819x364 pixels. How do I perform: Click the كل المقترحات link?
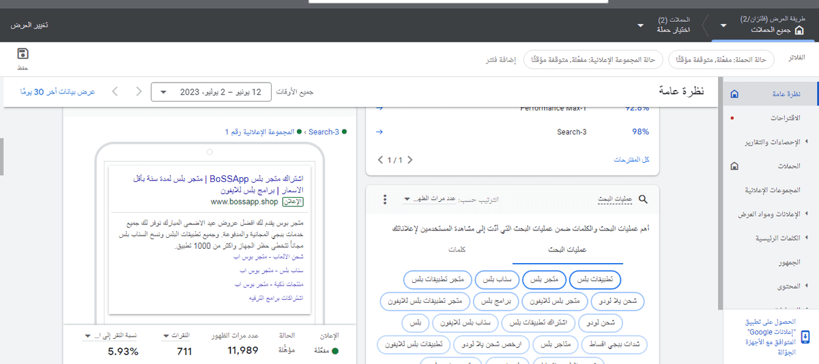click(631, 160)
